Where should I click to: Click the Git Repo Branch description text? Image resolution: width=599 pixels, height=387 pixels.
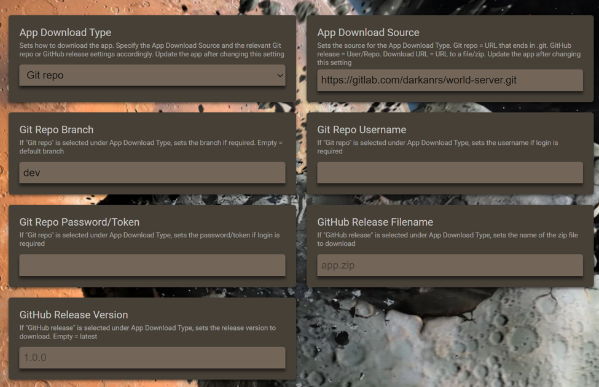(x=151, y=147)
